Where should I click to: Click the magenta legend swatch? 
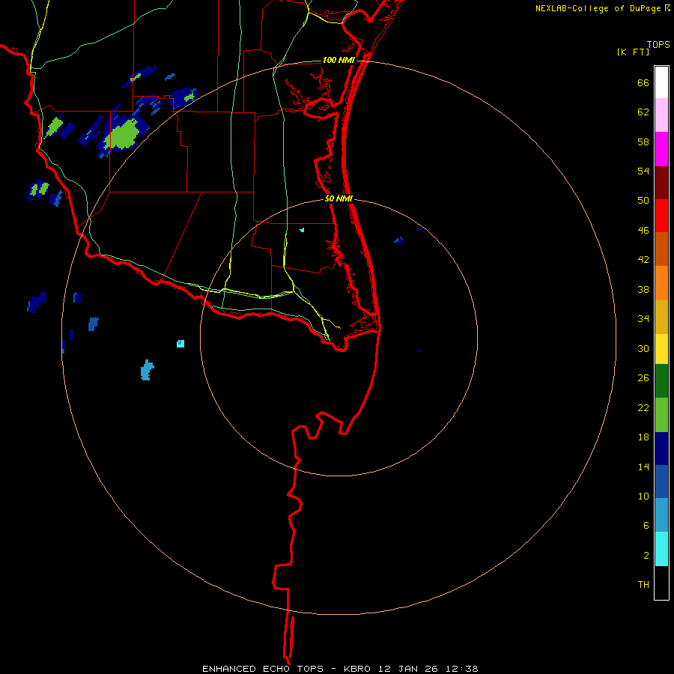coord(661,149)
